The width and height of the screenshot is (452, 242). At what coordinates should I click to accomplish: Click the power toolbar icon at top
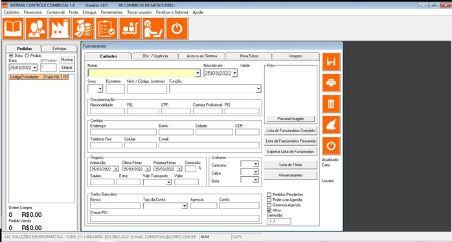177,28
